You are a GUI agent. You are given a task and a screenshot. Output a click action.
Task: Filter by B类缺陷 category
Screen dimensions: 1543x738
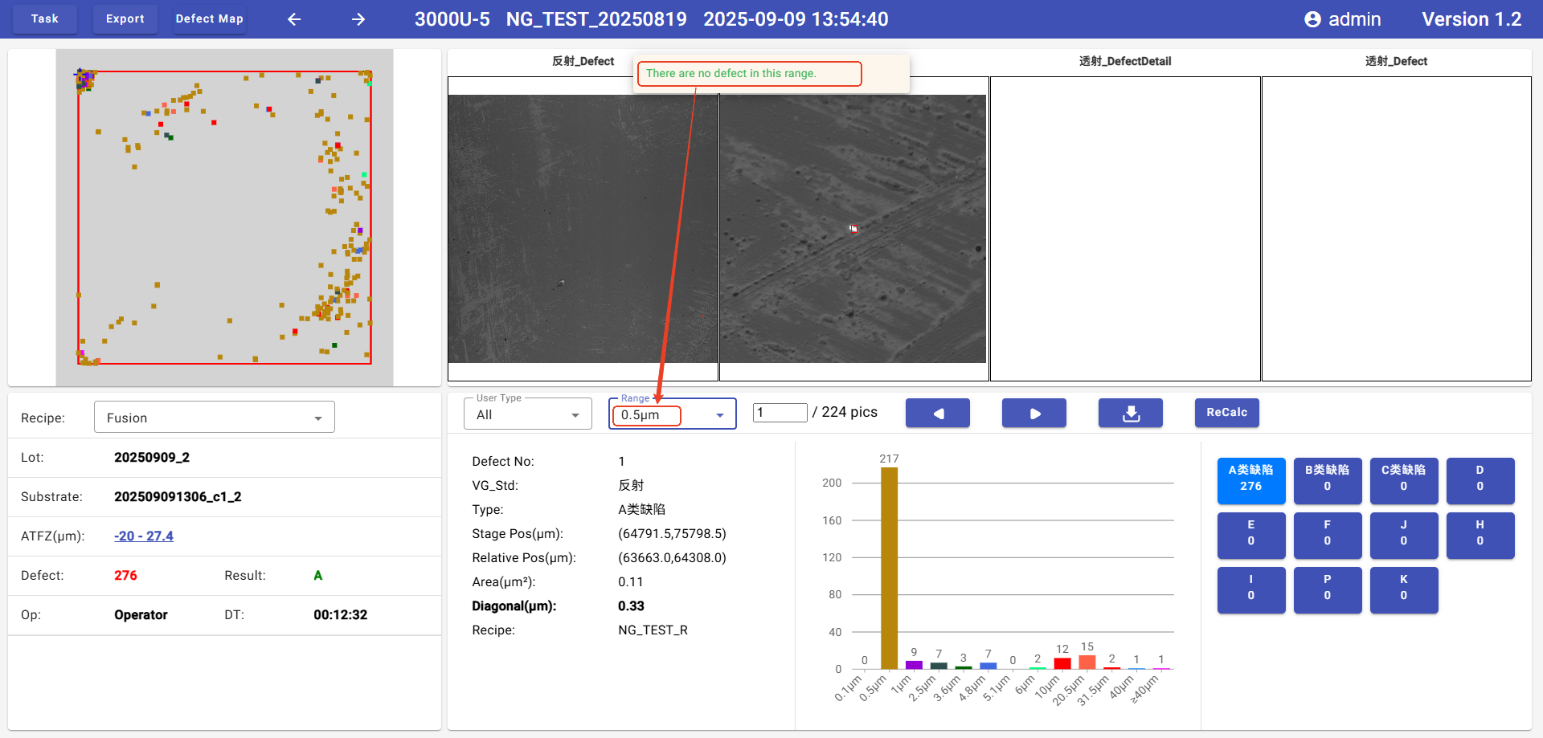coord(1327,479)
